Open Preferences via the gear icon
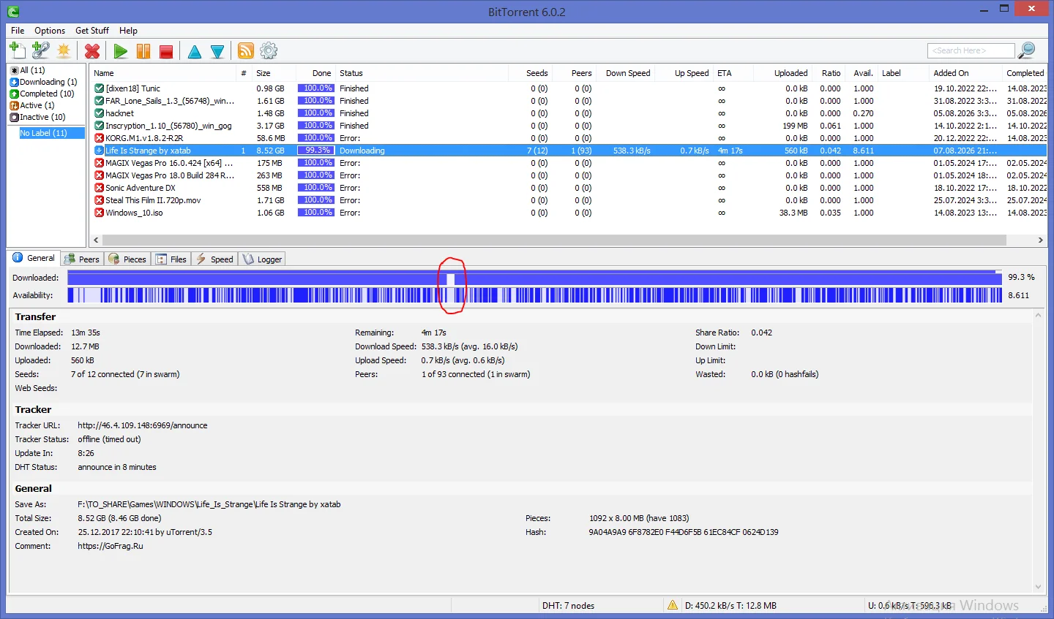Viewport: 1054px width, 619px height. pyautogui.click(x=269, y=50)
